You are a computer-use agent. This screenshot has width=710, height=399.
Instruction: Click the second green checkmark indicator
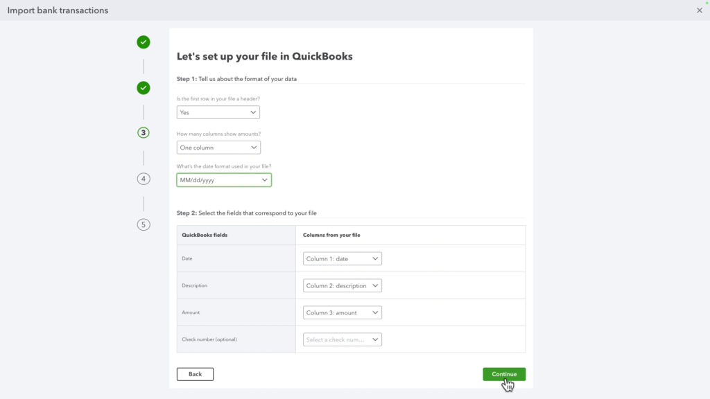(144, 88)
